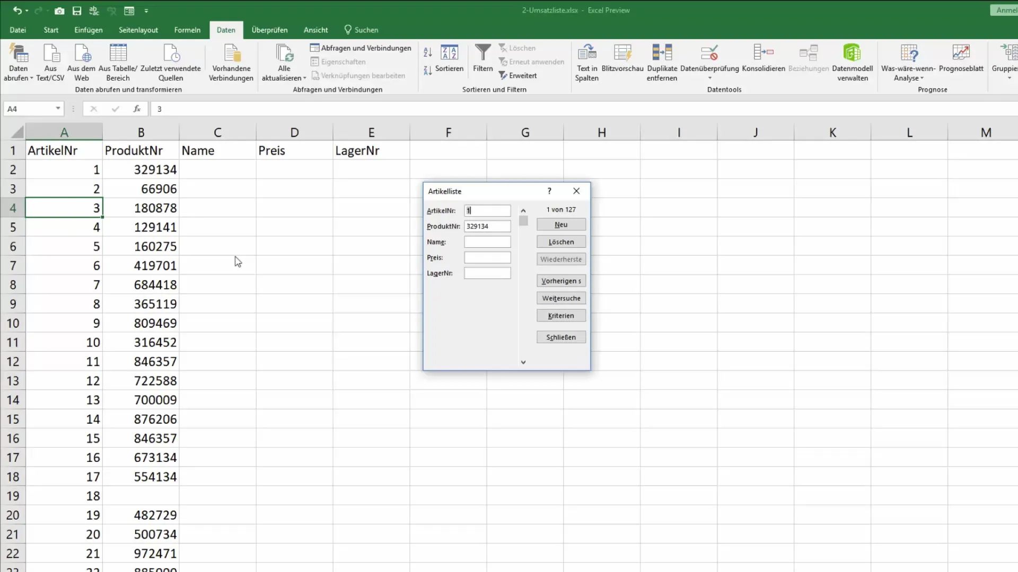Sort descending with the Z-A icon

428,70
